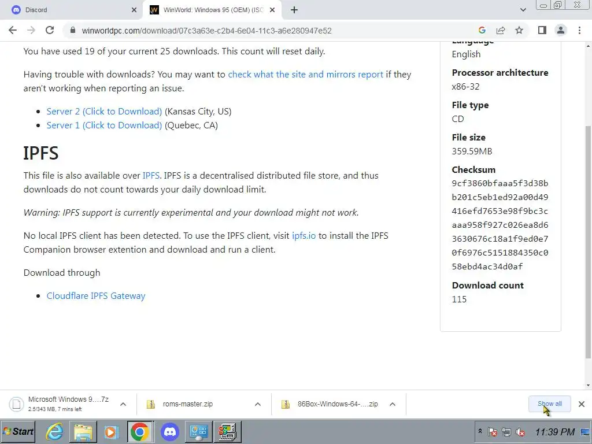Click the x86-32 architecture value
Viewport: 592px width, 444px height.
click(465, 87)
